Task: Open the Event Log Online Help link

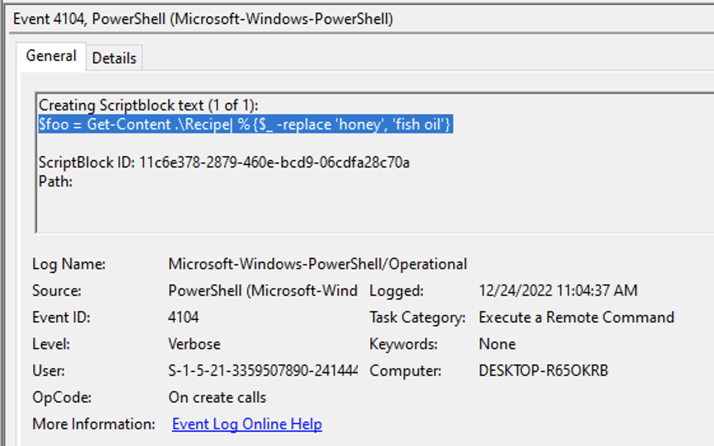Action: [x=247, y=424]
